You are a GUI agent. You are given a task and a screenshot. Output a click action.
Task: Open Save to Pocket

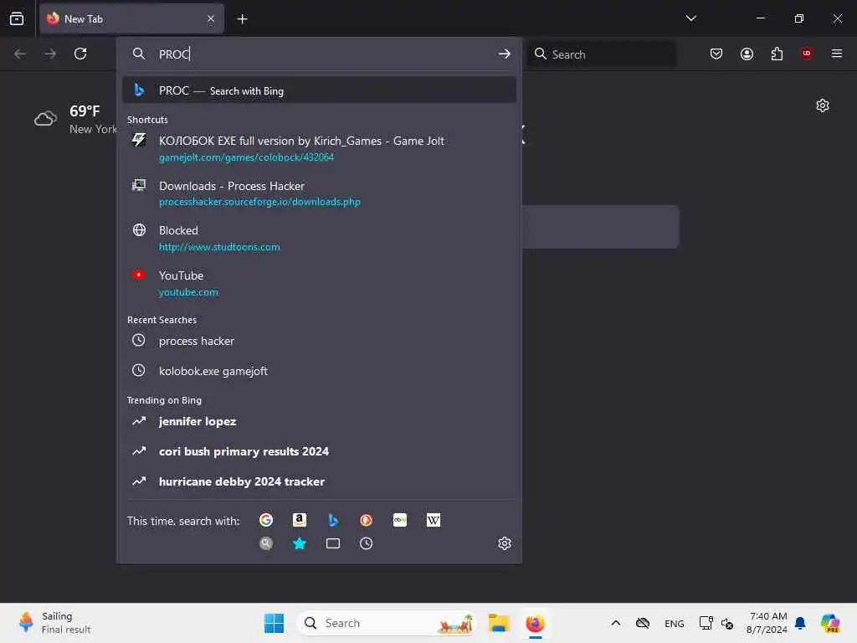pyautogui.click(x=716, y=54)
